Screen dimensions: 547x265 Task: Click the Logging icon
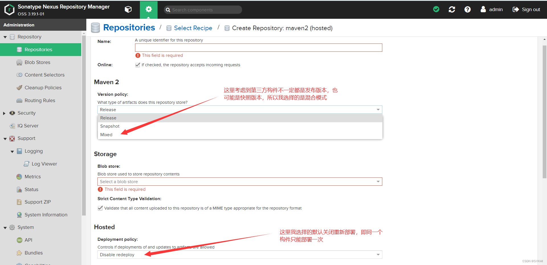point(19,151)
